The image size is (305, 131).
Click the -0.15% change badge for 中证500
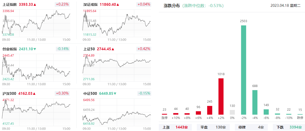point(144,93)
